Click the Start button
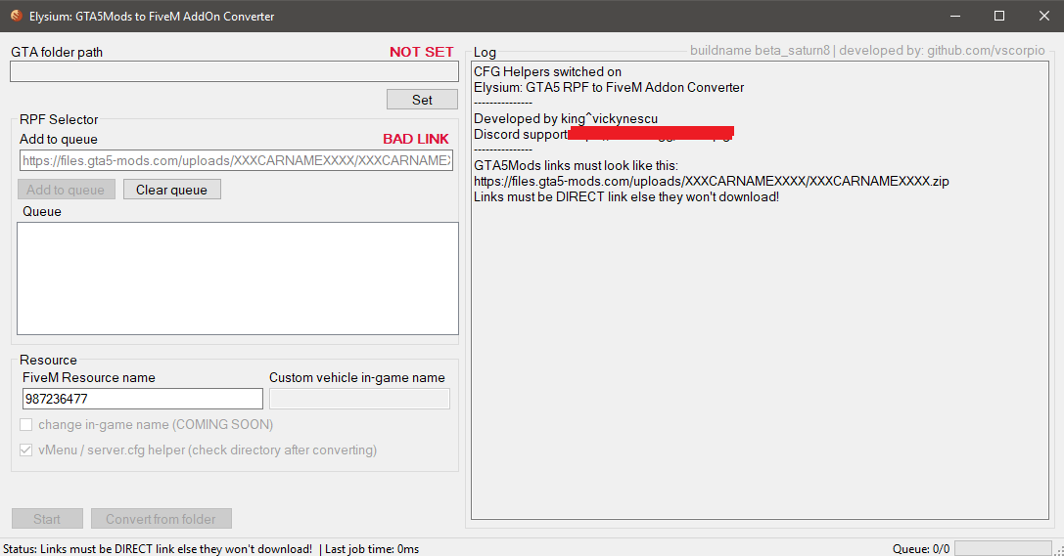The height and width of the screenshot is (557, 1064). pos(47,519)
